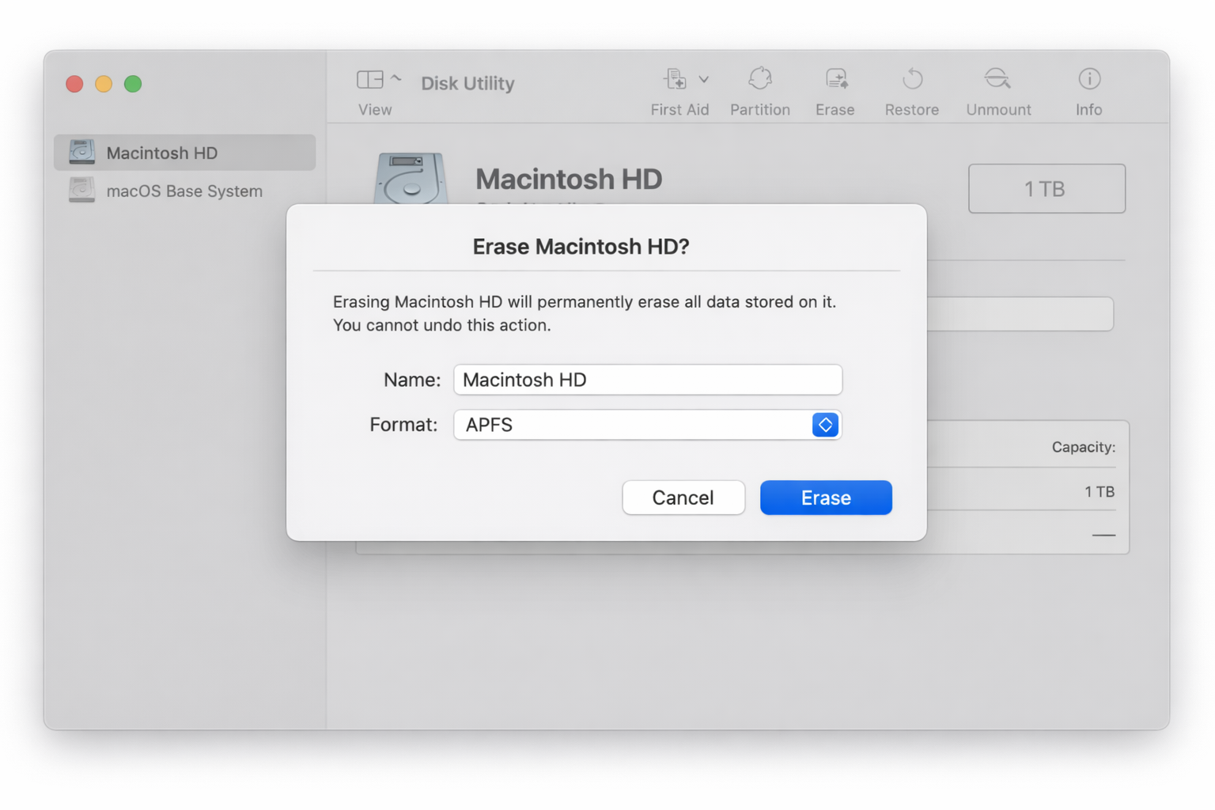
Task: Click the 1 TB capacity box
Action: [1047, 188]
